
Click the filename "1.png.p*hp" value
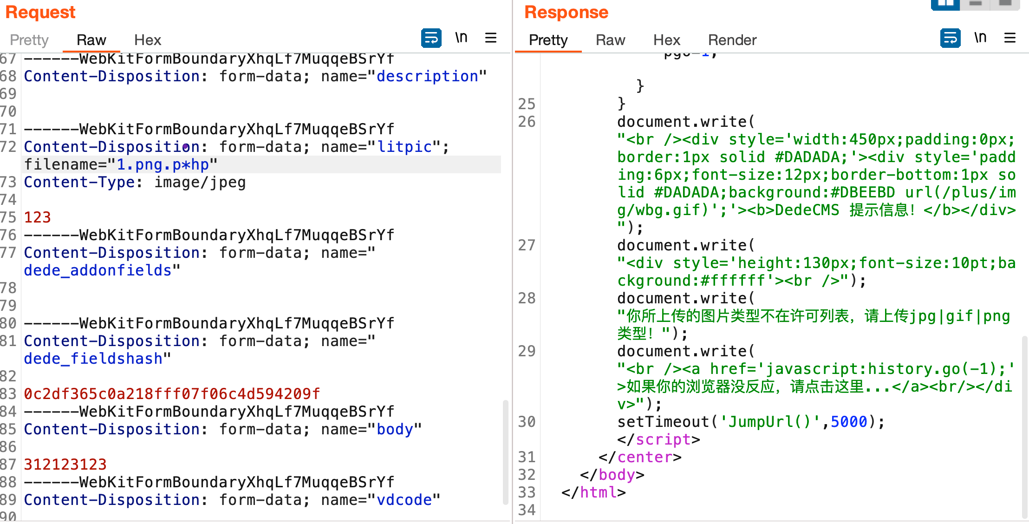pos(163,164)
